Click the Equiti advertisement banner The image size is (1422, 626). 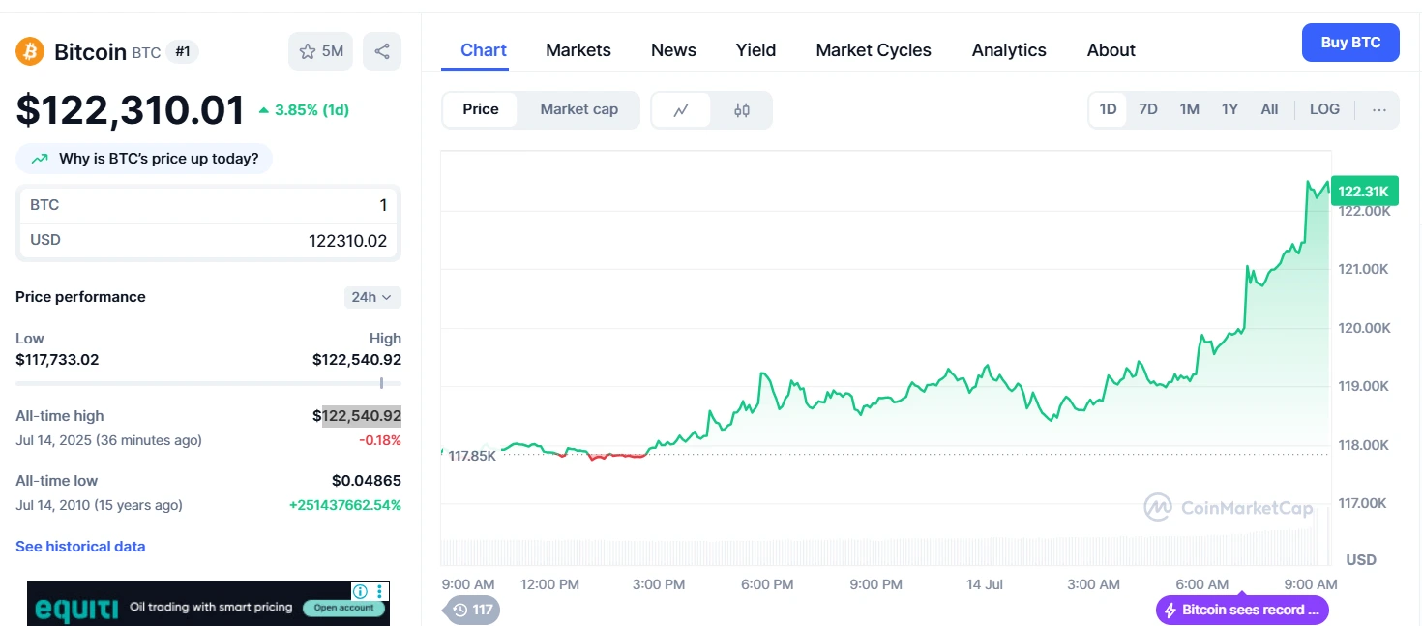point(208,604)
